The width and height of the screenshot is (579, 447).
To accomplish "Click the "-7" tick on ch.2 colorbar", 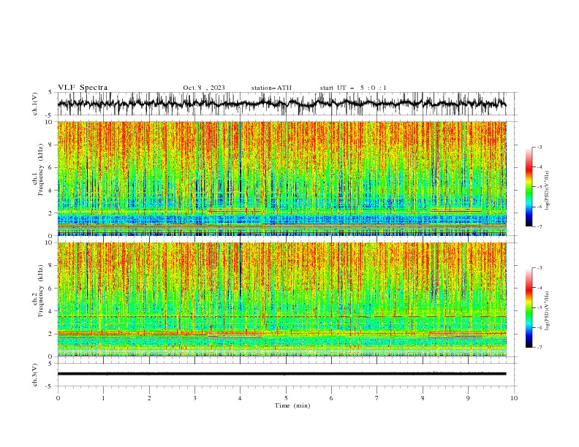I will pos(539,347).
